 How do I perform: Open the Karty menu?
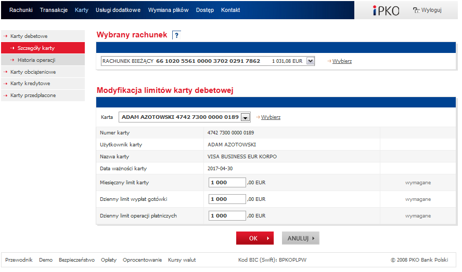(x=82, y=10)
